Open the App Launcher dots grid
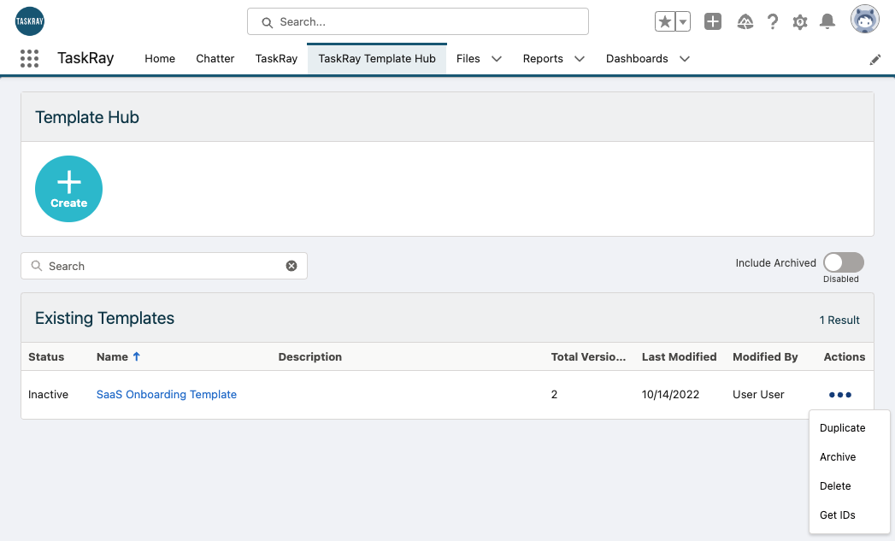This screenshot has height=541, width=895. [x=30, y=58]
